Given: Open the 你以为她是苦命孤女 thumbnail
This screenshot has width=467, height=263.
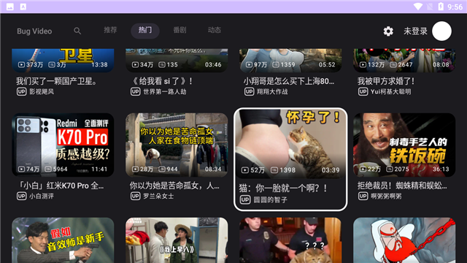Looking at the screenshot, I should (x=177, y=145).
